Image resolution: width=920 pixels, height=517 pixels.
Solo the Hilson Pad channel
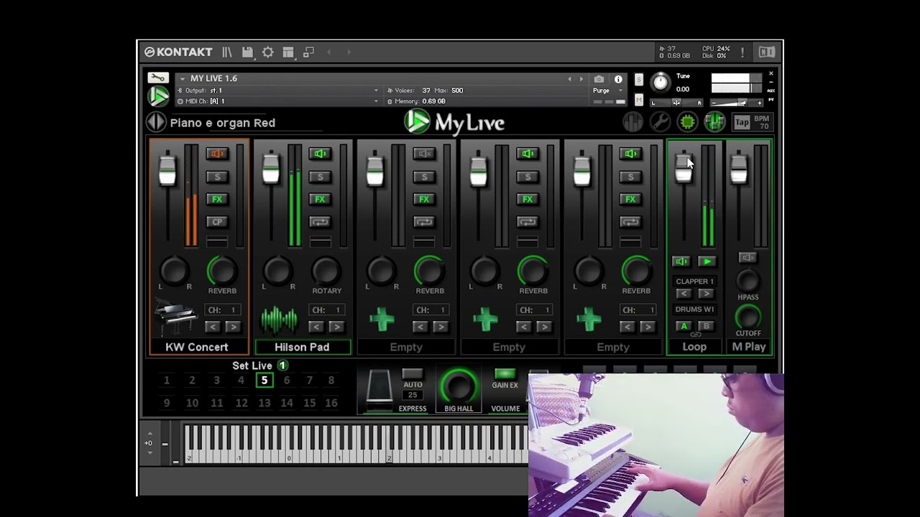pyautogui.click(x=321, y=177)
